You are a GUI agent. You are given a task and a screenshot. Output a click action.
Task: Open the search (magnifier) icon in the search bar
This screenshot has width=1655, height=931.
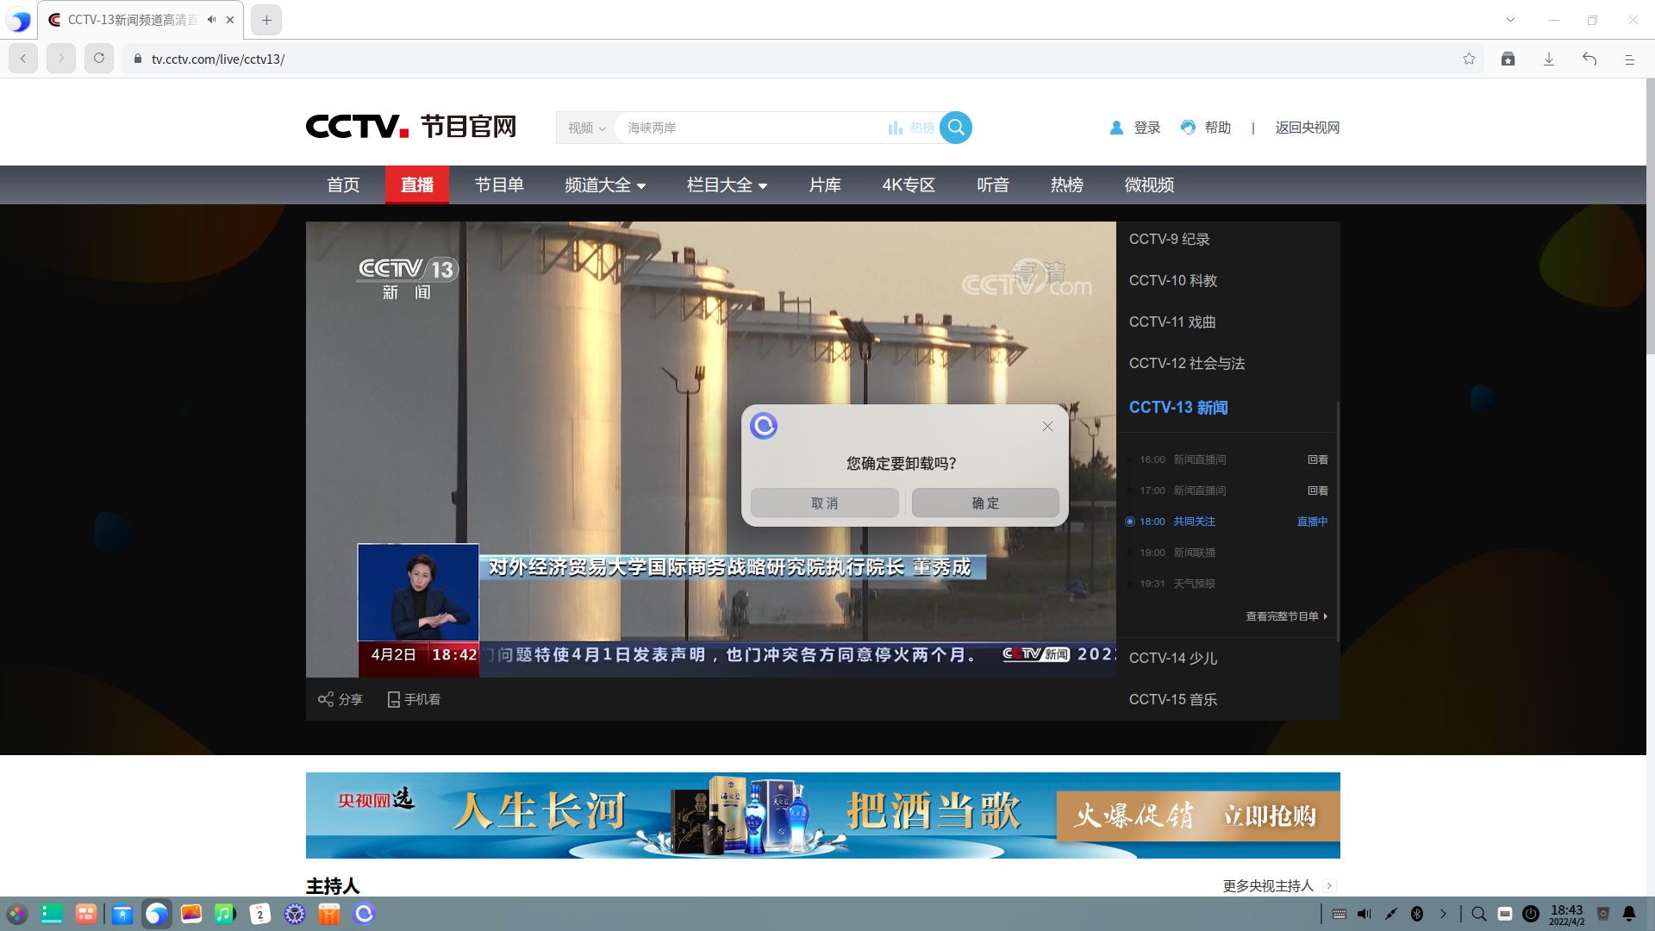point(955,127)
